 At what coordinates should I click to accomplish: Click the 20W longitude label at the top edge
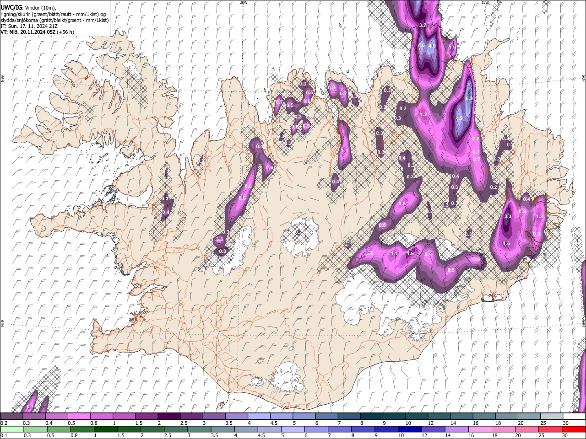(x=244, y=2)
